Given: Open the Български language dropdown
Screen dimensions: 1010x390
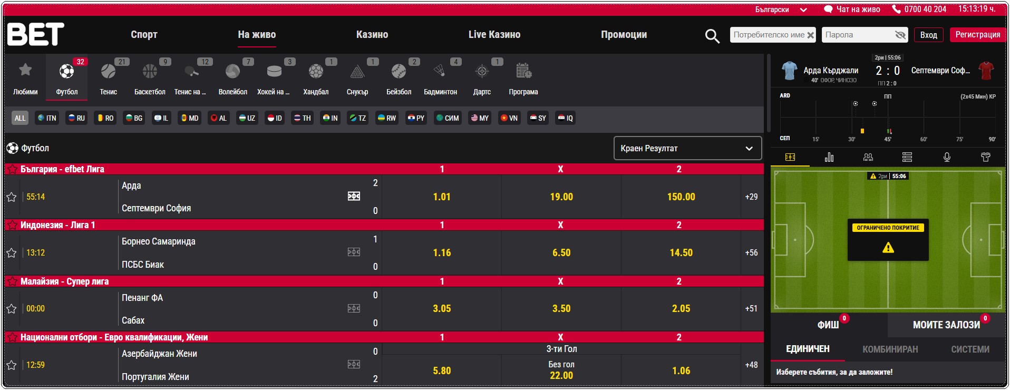Looking at the screenshot, I should 781,9.
